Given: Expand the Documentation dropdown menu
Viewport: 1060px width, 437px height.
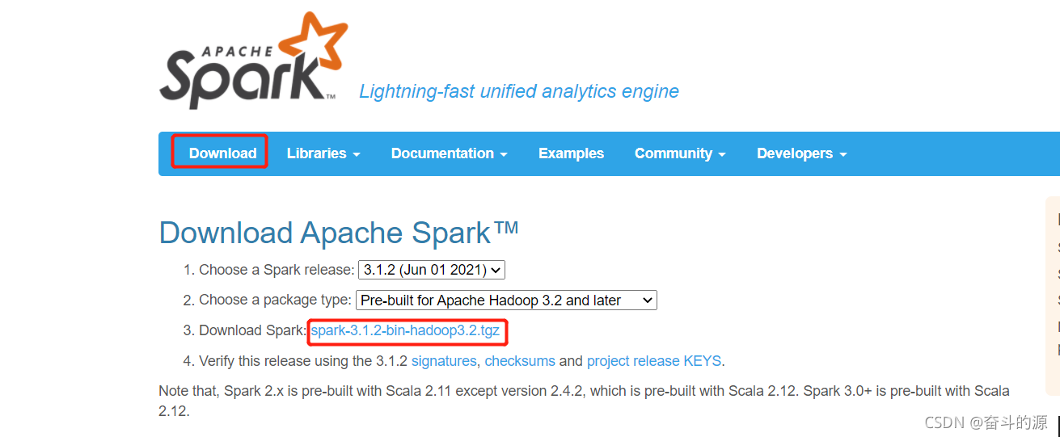Looking at the screenshot, I should click(449, 153).
